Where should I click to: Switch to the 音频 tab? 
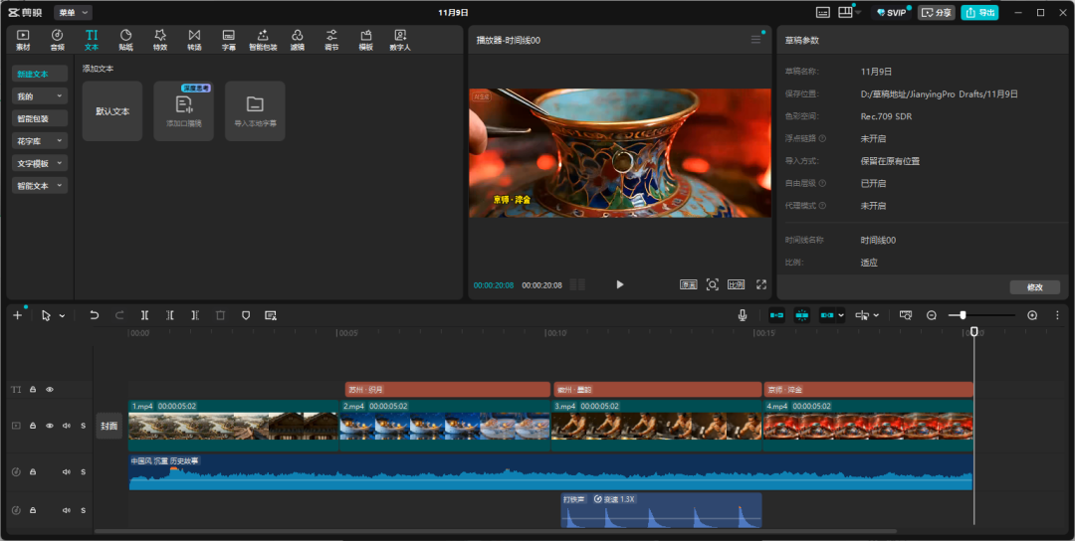click(57, 39)
